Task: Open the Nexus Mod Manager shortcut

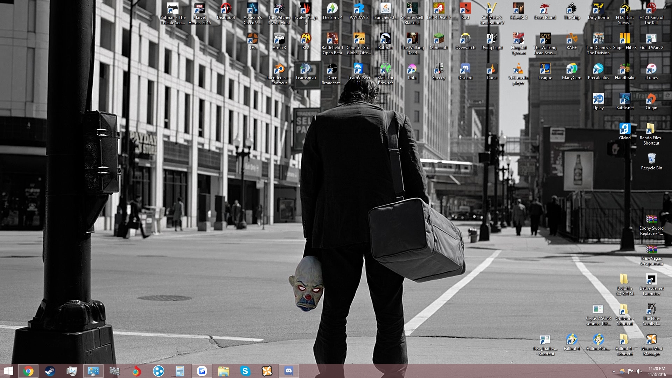Action: point(651,345)
